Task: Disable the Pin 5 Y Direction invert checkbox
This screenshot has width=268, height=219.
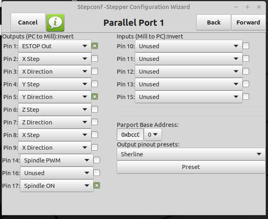Action: 95,97
